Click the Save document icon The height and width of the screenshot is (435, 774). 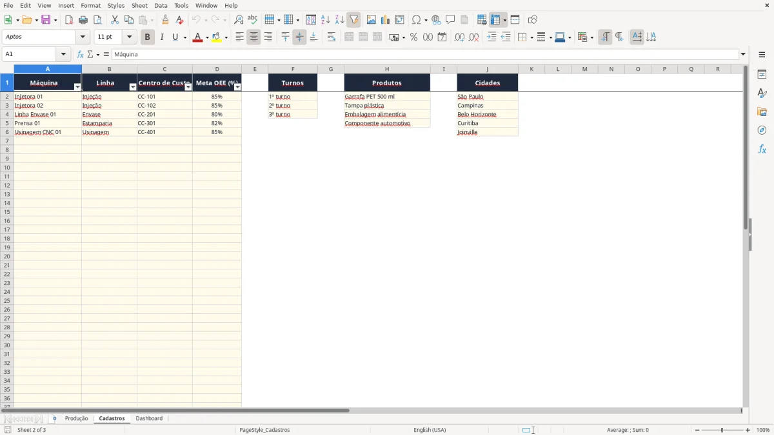tap(46, 20)
